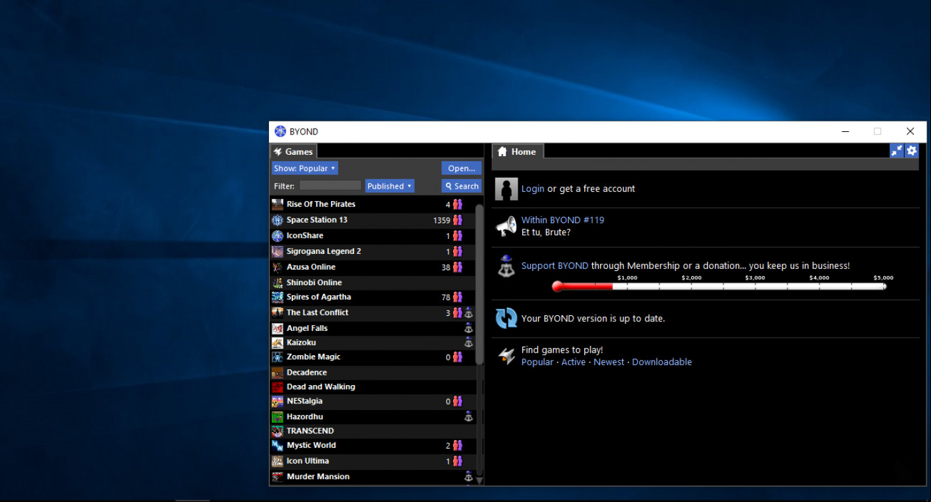Click the Find games spaceship icon
The height and width of the screenshot is (502, 931).
[506, 356]
